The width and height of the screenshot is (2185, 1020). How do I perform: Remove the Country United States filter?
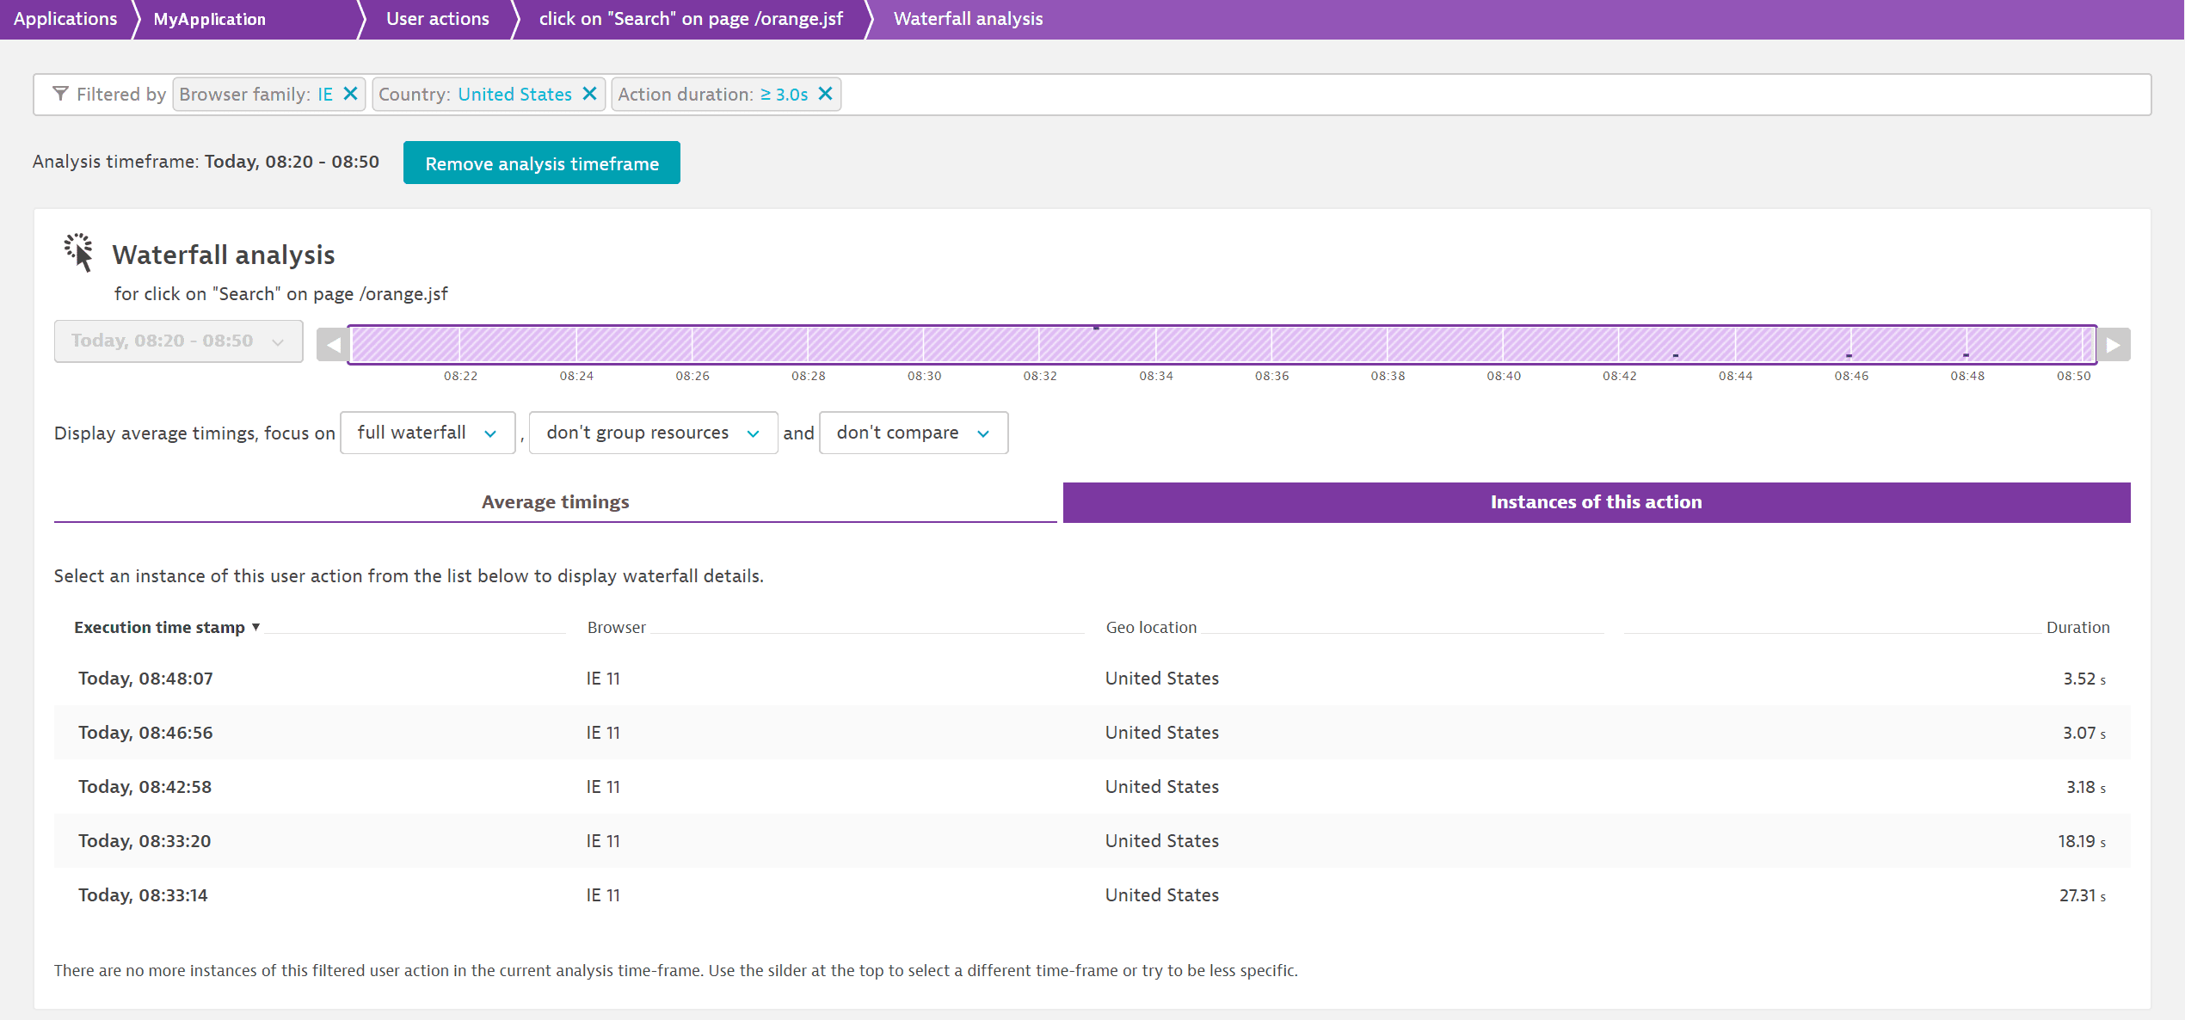point(591,95)
